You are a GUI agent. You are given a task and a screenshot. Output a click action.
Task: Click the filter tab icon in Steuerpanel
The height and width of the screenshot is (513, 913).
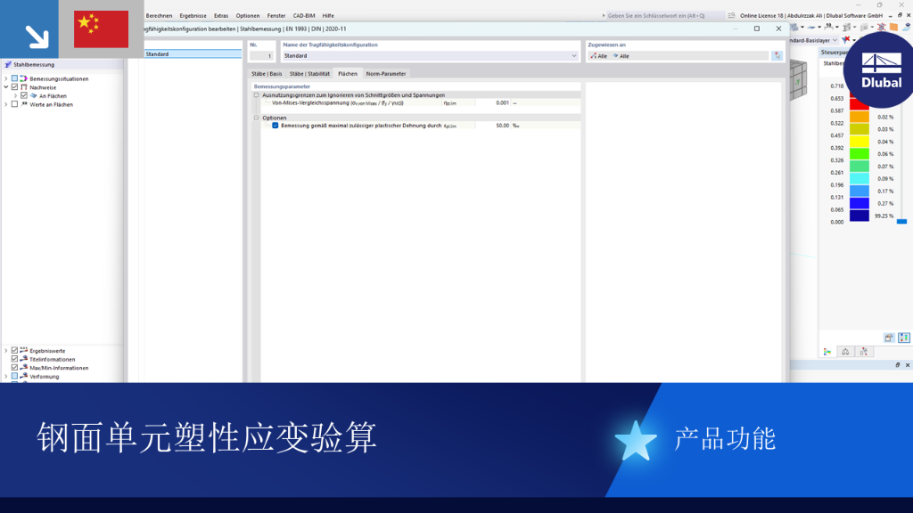click(x=863, y=351)
